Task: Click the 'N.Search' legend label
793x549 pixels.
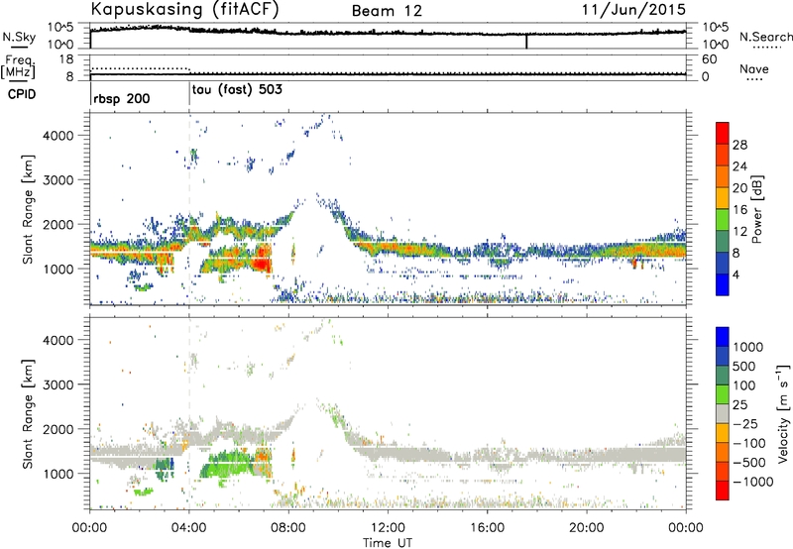Action: coord(766,37)
